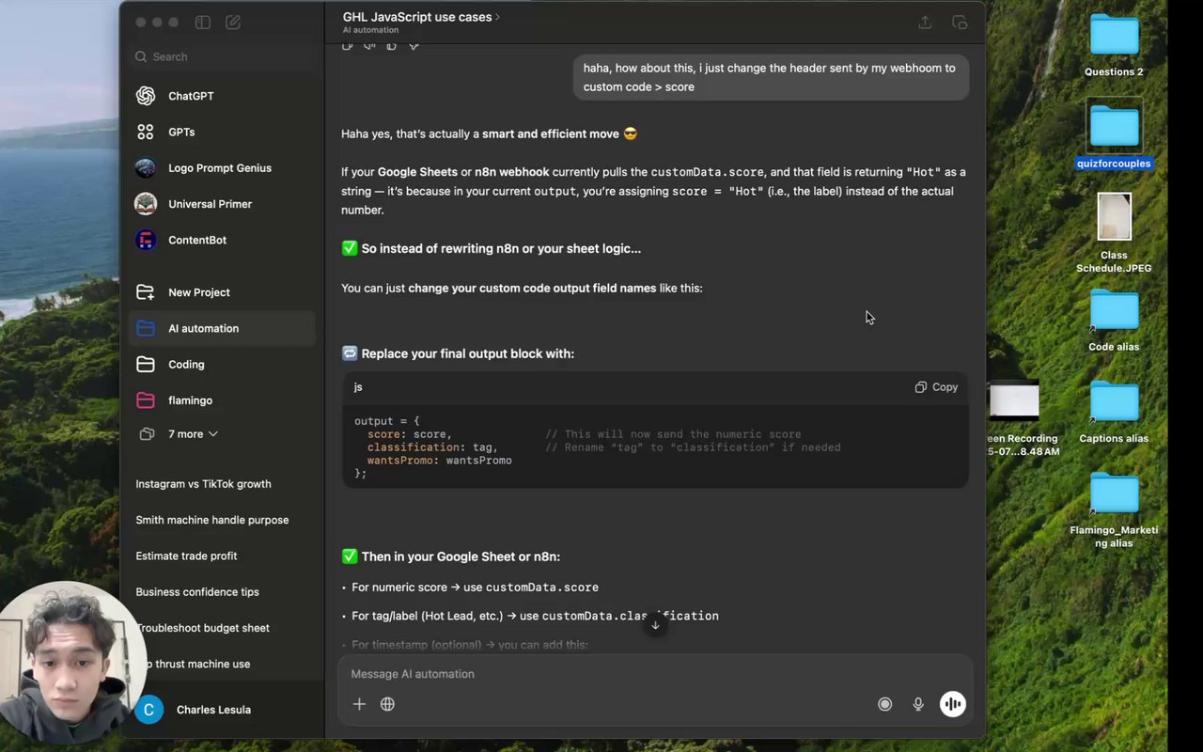
Task: Open Charles Lesula account menu
Action: tap(212, 710)
